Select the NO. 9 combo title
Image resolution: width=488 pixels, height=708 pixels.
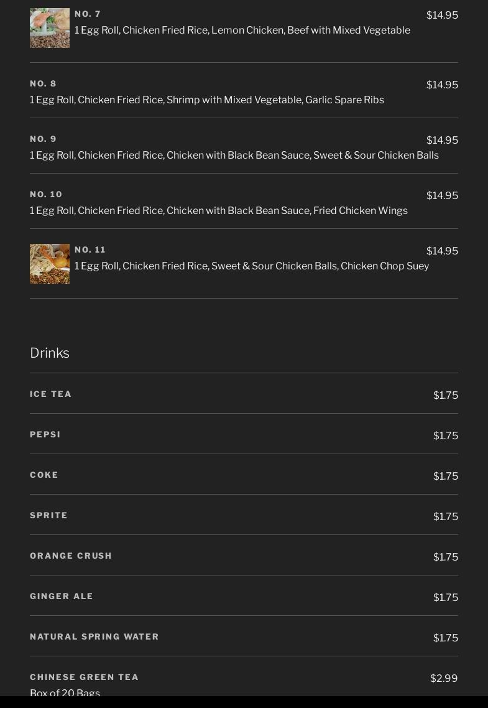43,139
